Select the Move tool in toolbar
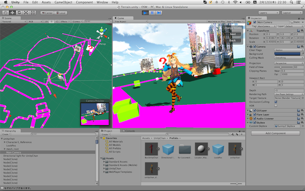 click(12, 13)
